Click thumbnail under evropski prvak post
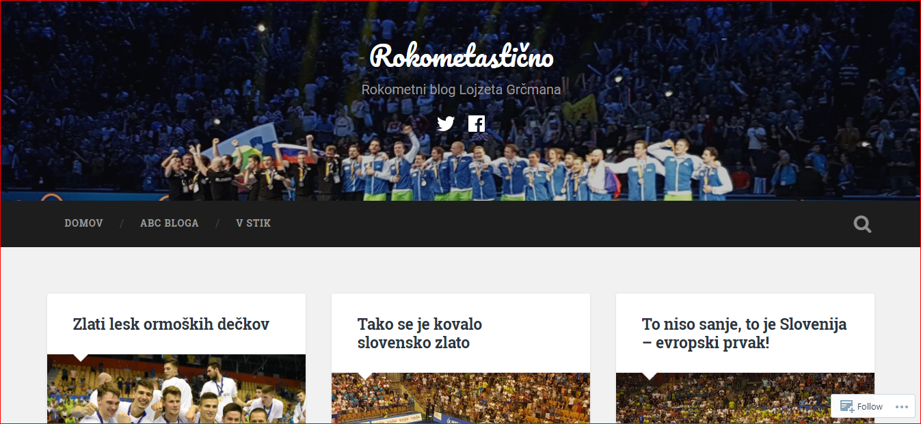921x424 pixels. [x=723, y=398]
